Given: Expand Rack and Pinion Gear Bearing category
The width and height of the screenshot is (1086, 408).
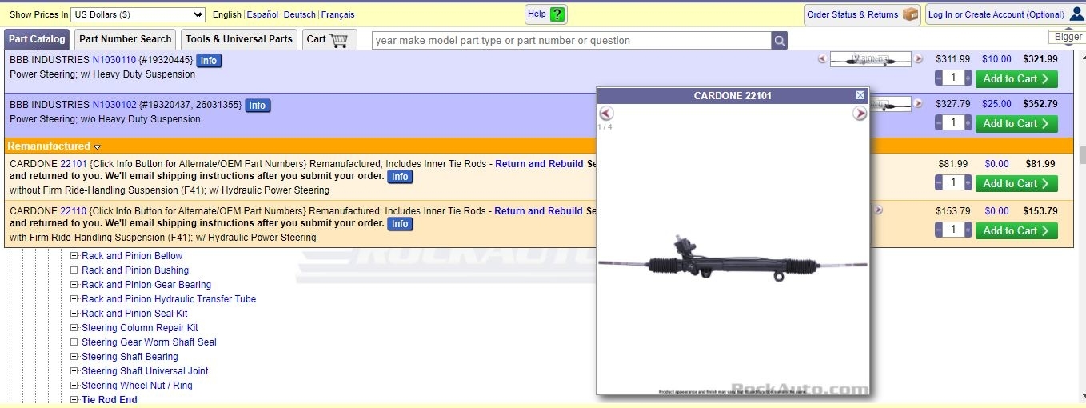Looking at the screenshot, I should point(74,285).
